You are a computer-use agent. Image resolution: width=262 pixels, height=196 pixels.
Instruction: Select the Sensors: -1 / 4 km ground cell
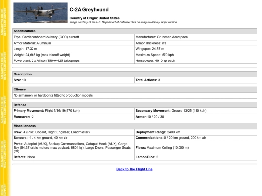coord(73,138)
